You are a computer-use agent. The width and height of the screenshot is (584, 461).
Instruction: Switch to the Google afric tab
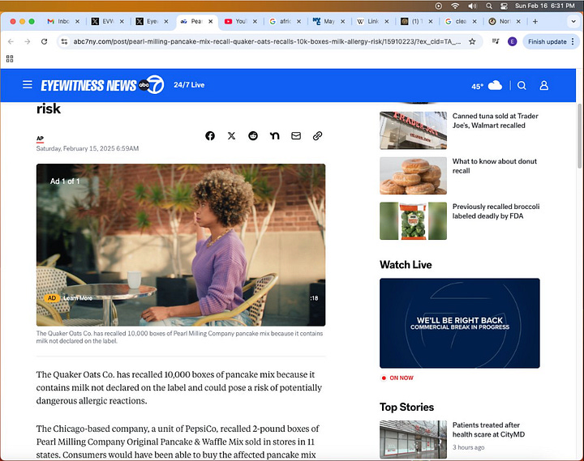coord(285,22)
